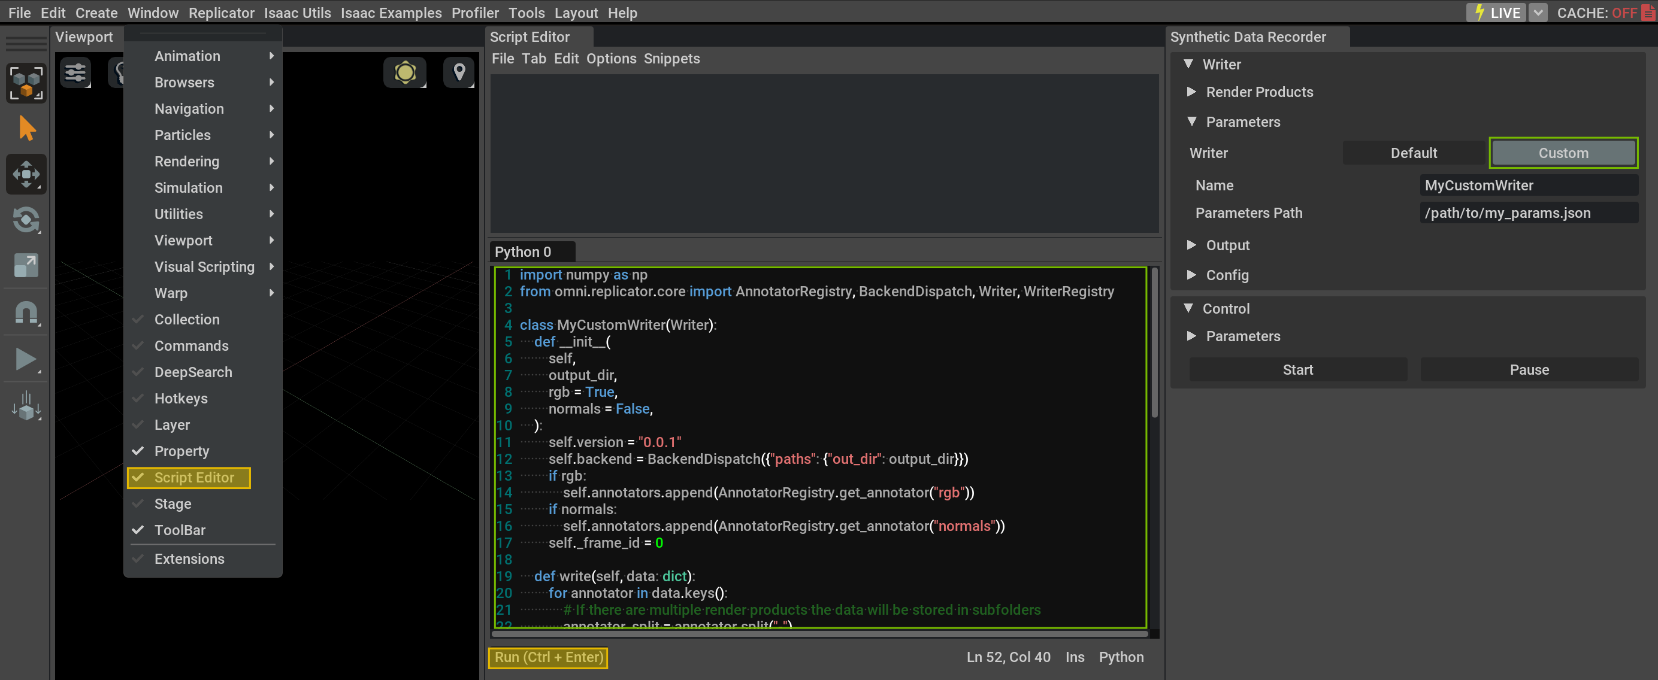Screen dimensions: 1658x680
Task: Open the Profiler menu
Action: [x=474, y=12]
